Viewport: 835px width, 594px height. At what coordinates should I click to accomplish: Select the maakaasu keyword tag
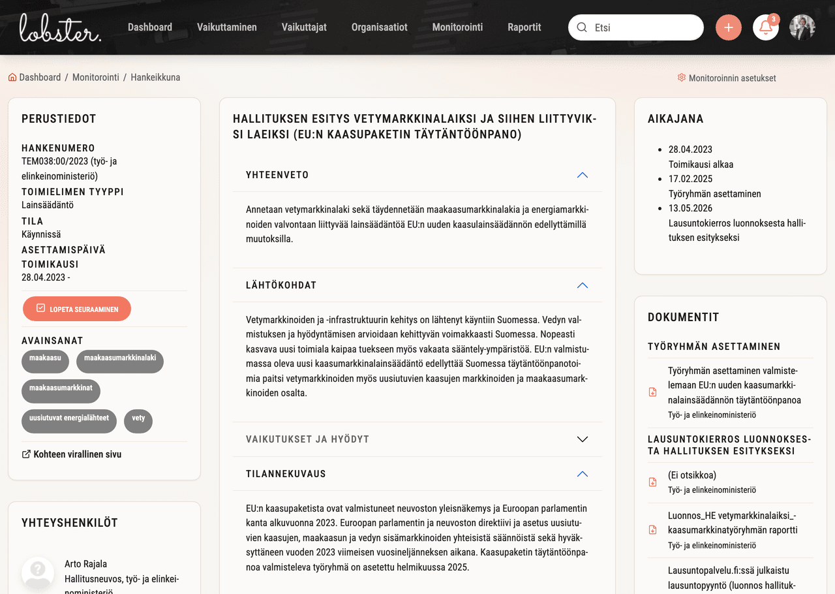pos(45,361)
